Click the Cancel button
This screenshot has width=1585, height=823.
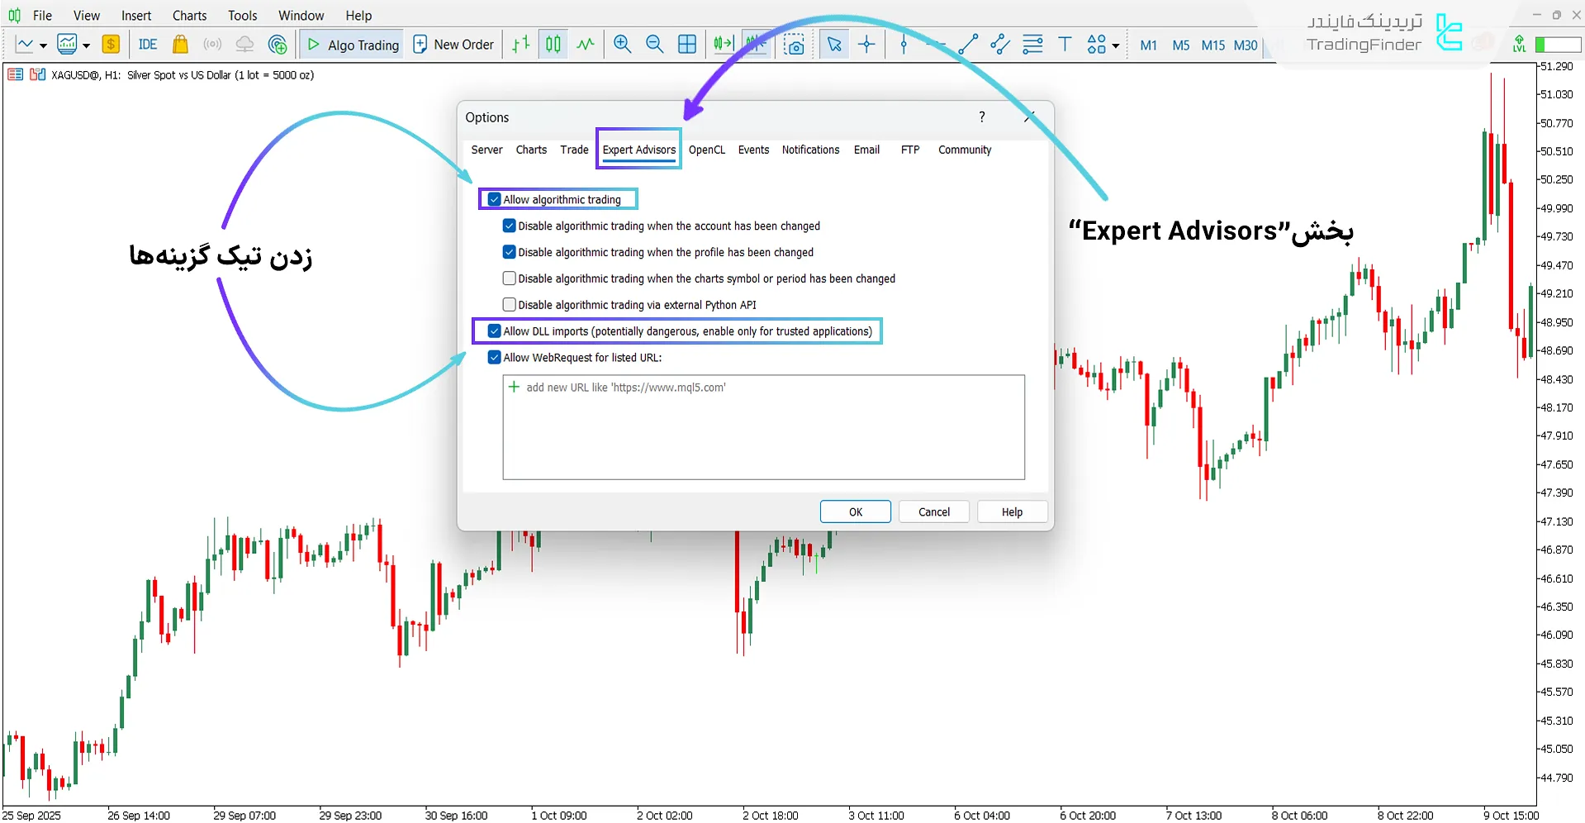pyautogui.click(x=934, y=512)
